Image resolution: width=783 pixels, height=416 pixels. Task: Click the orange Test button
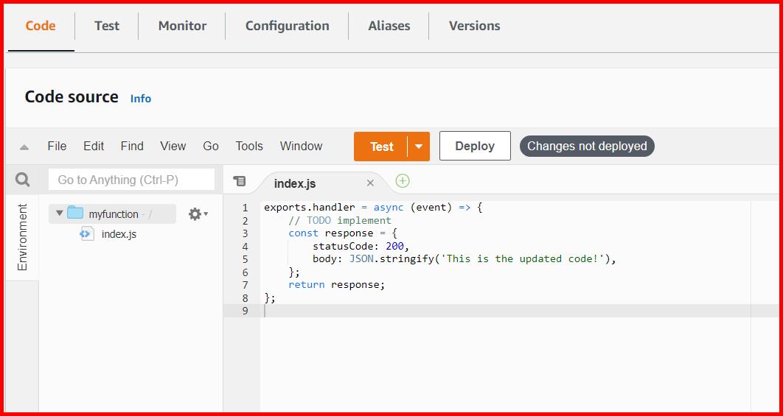[x=381, y=147]
